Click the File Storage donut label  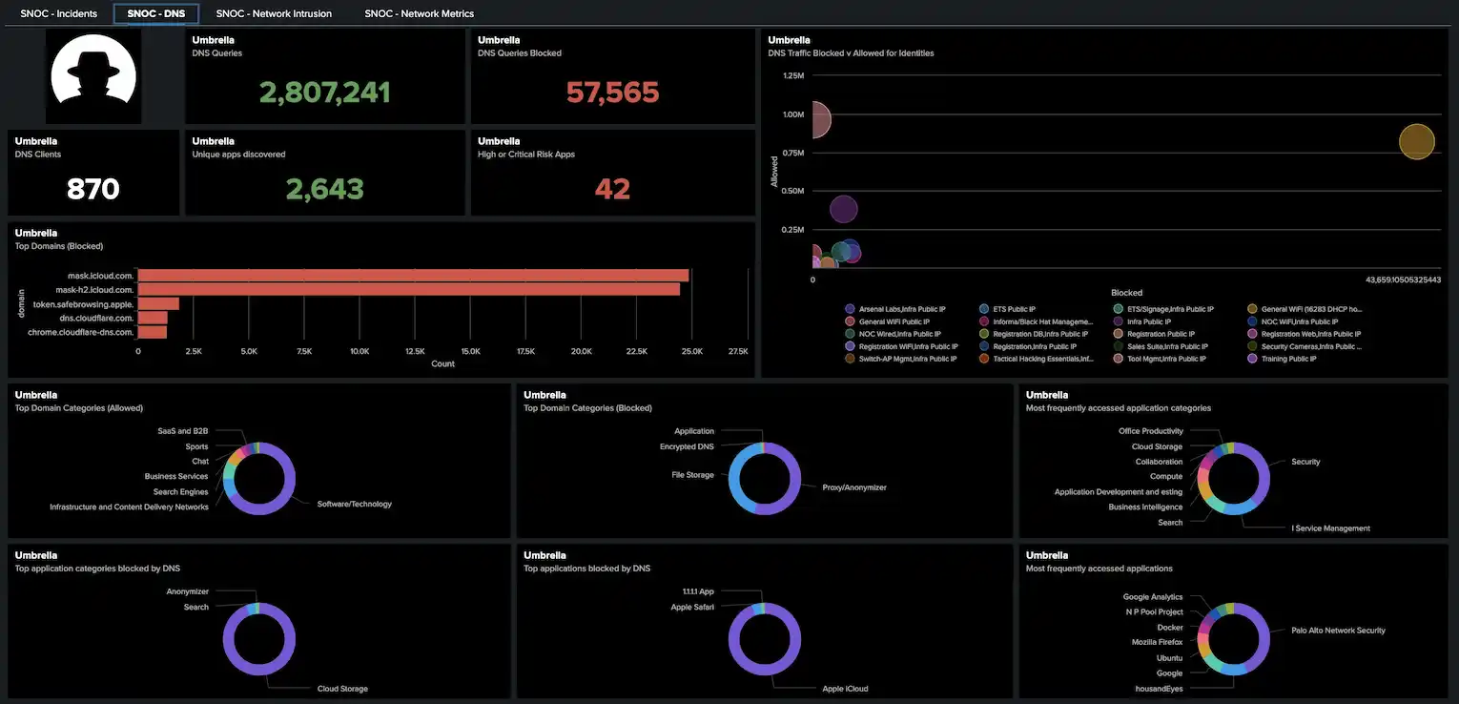(x=693, y=474)
